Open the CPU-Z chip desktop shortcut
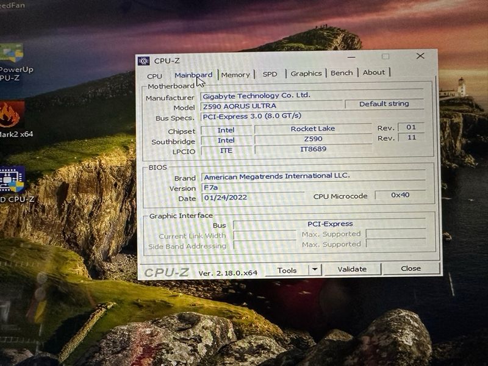 tap(12, 184)
